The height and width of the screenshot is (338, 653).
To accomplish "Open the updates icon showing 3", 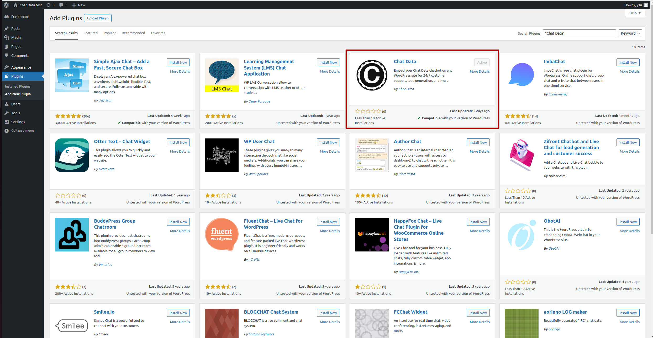I will pyautogui.click(x=49, y=5).
